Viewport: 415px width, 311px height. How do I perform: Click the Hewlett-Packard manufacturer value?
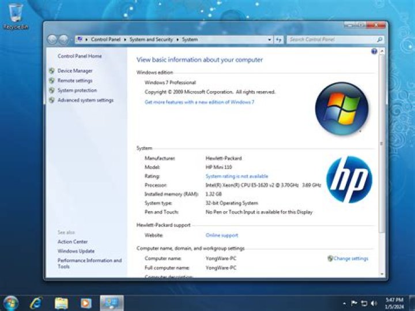click(224, 159)
